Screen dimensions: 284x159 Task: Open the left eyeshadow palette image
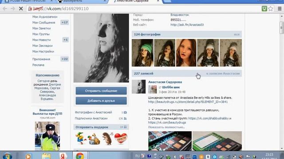(170, 141)
